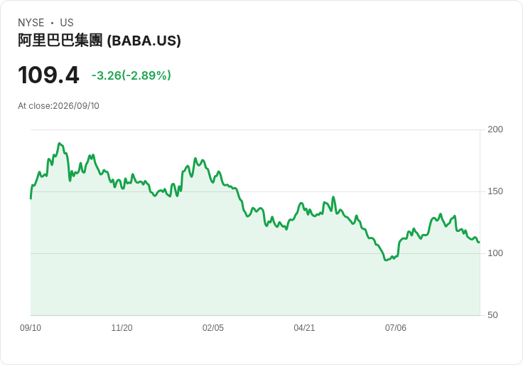Screen dimensions: 523x365
Task: Click the -3.26(-2.89%) change value
Action: point(131,75)
